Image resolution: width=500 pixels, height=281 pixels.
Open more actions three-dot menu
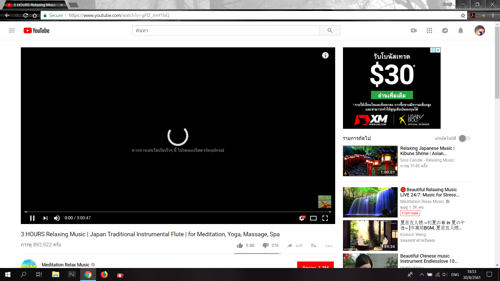click(x=328, y=246)
